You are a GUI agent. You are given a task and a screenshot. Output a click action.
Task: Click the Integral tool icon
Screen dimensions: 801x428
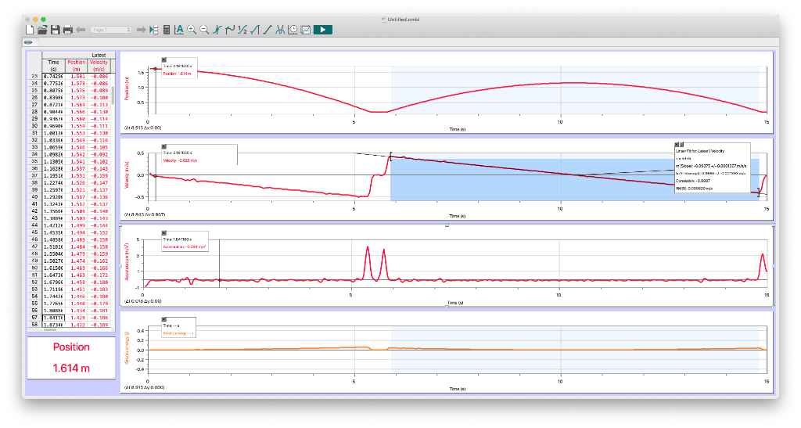click(x=255, y=31)
